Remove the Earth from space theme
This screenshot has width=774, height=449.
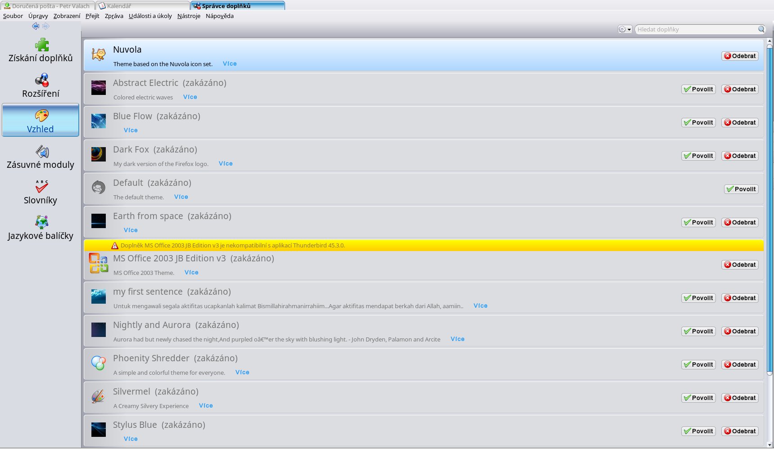pos(740,223)
